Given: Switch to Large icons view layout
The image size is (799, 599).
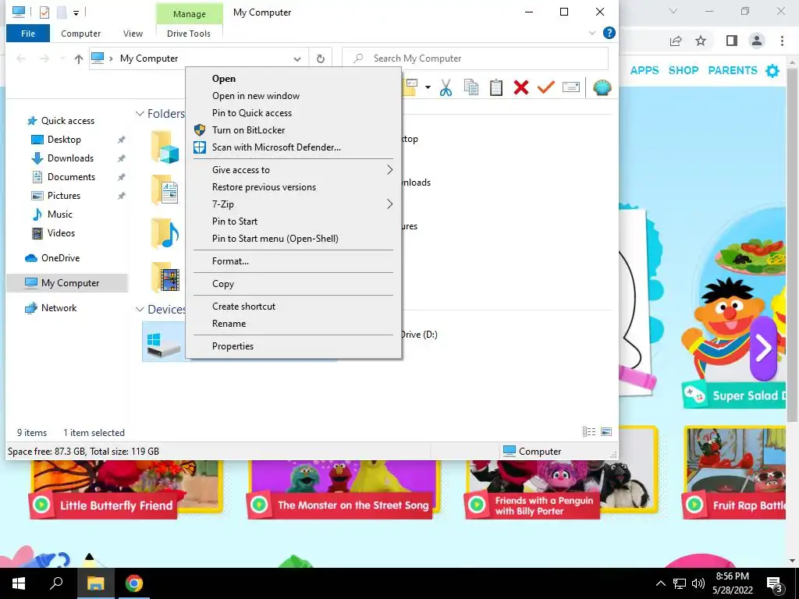Looking at the screenshot, I should [605, 432].
